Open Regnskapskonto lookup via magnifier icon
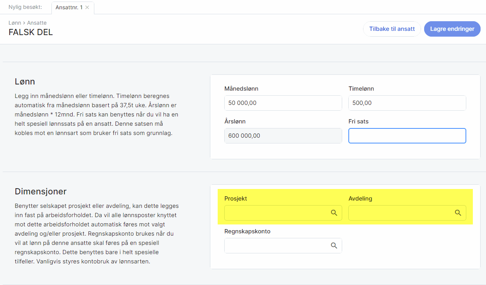Viewport: 486px width, 285px height. tap(334, 246)
